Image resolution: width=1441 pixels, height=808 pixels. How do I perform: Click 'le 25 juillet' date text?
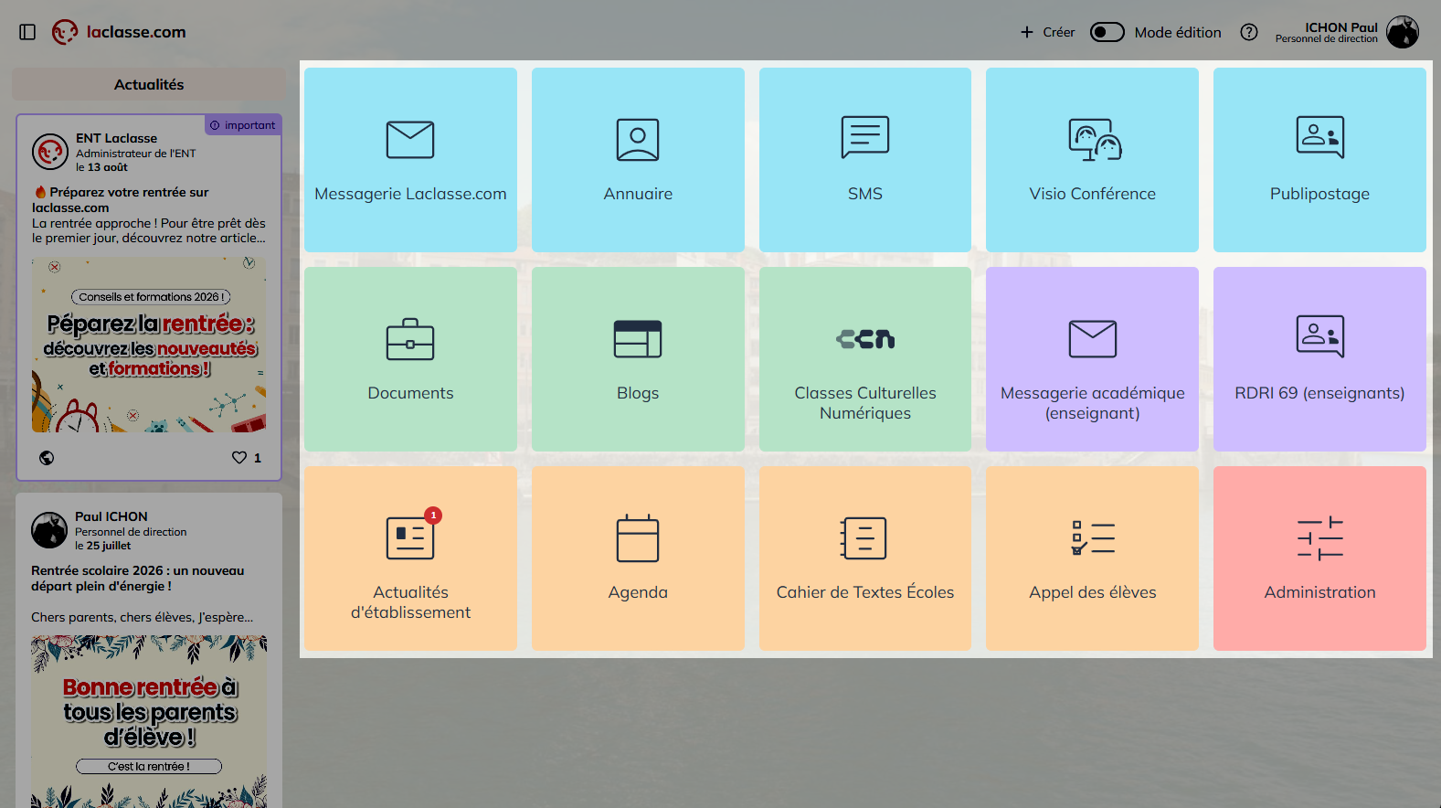[x=103, y=546]
